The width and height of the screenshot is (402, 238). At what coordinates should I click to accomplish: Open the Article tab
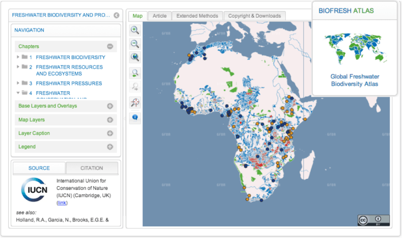click(x=159, y=16)
